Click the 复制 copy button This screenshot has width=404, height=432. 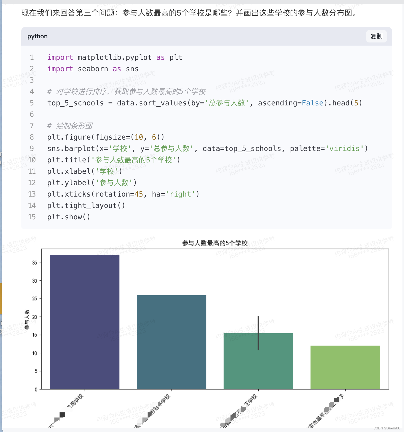[376, 36]
